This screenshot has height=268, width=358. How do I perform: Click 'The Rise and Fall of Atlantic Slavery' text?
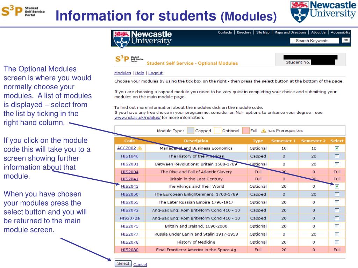coord(196,172)
